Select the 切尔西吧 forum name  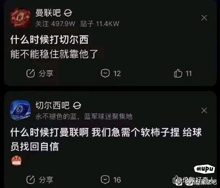click(x=53, y=105)
